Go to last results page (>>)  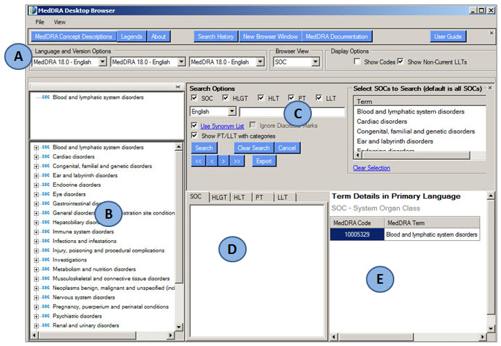237,161
